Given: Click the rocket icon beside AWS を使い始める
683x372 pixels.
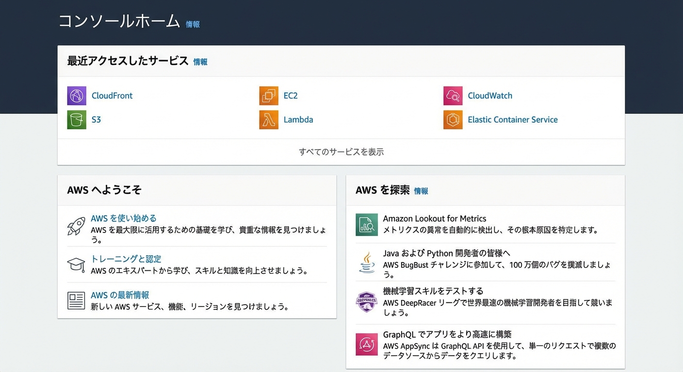Looking at the screenshot, I should (76, 226).
